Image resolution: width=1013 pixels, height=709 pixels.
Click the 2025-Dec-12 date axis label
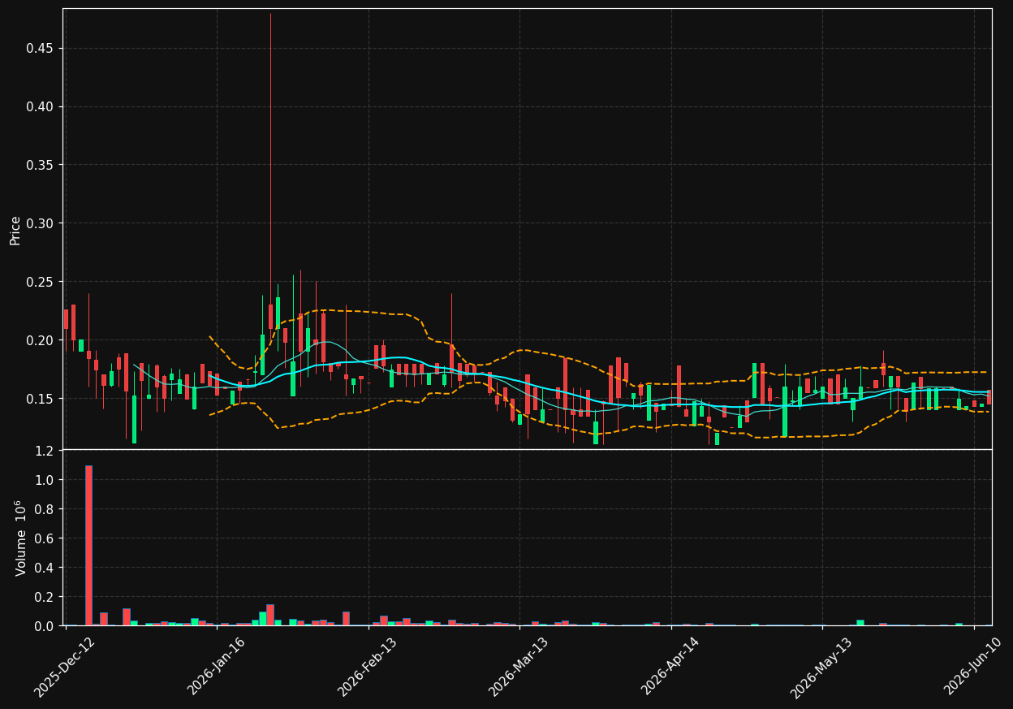pos(64,667)
